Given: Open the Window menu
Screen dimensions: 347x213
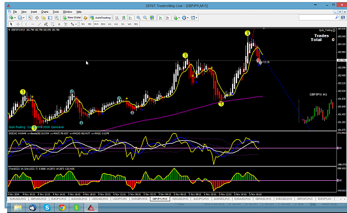Looking at the screenshot, I should 67,12.
